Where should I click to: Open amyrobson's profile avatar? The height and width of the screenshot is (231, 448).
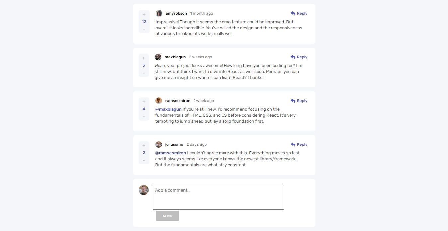click(159, 13)
